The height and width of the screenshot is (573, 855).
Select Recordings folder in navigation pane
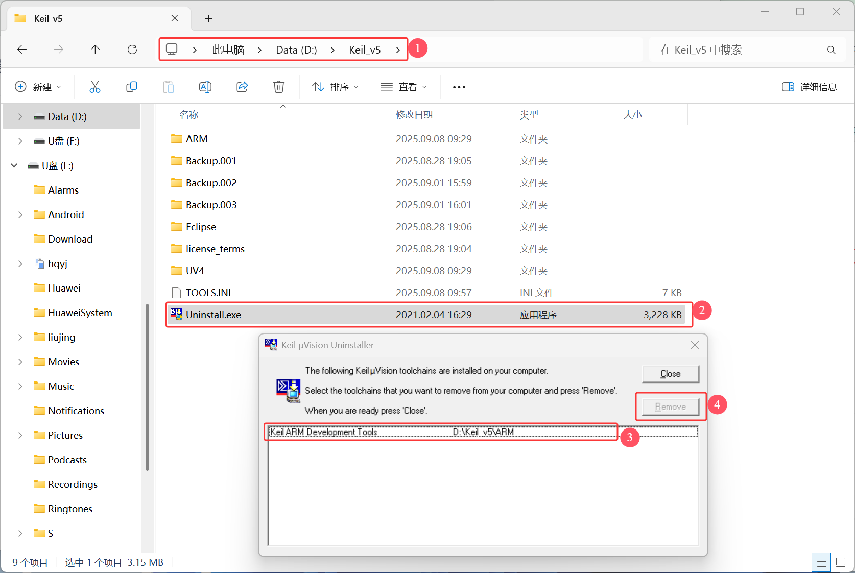(73, 484)
